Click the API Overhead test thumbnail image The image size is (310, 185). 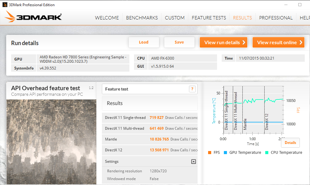[x=51, y=142]
